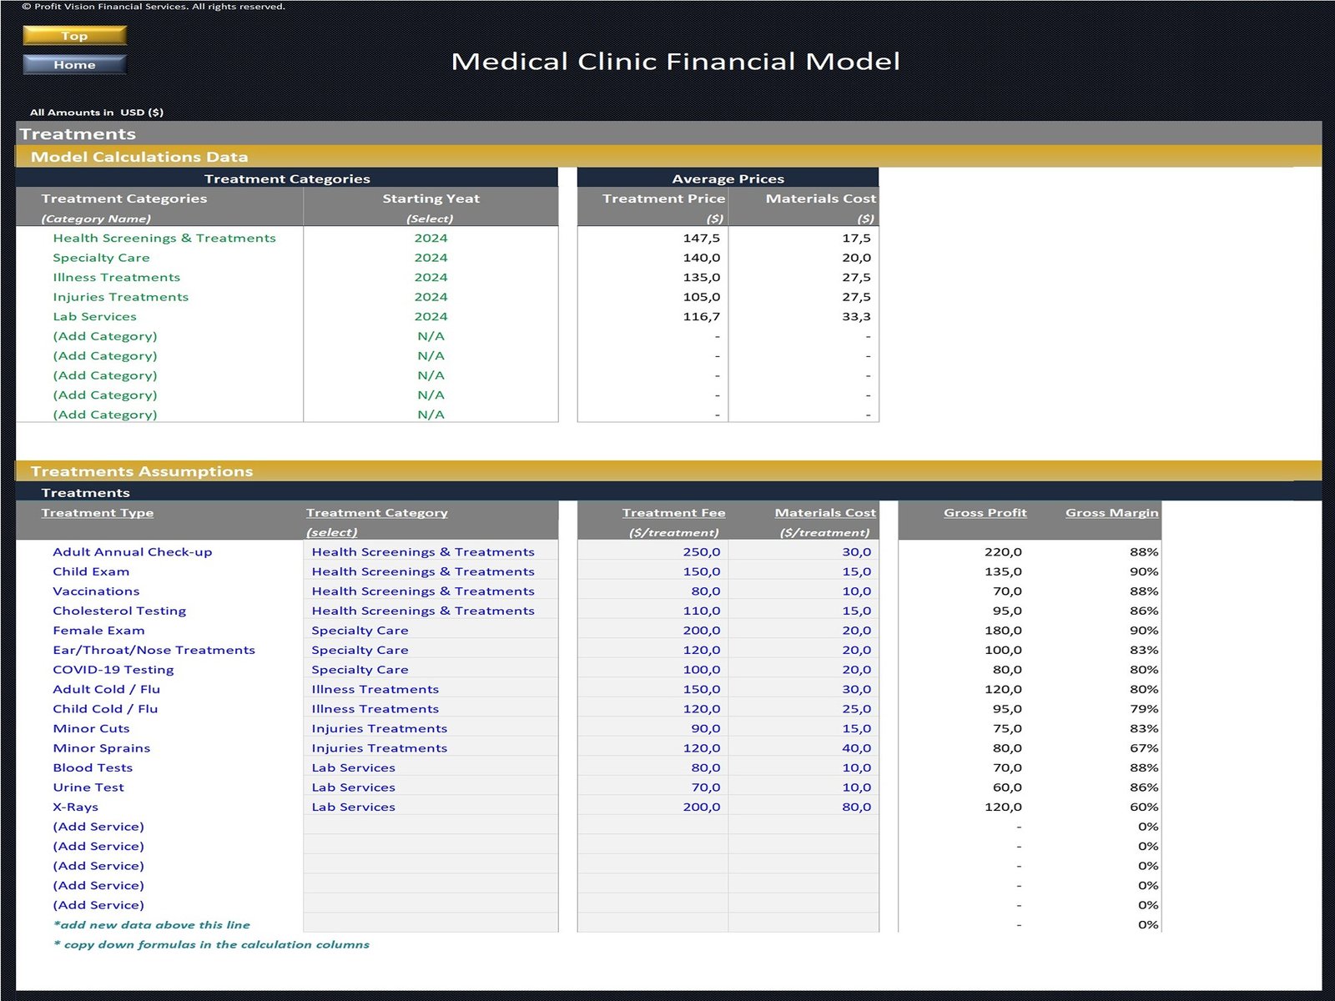Click first (Add Category) placeholder cell
This screenshot has width=1335, height=1001.
105,336
